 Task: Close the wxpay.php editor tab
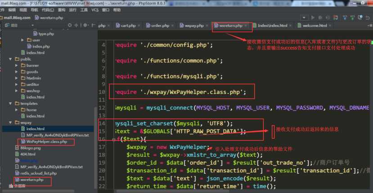(x=207, y=26)
